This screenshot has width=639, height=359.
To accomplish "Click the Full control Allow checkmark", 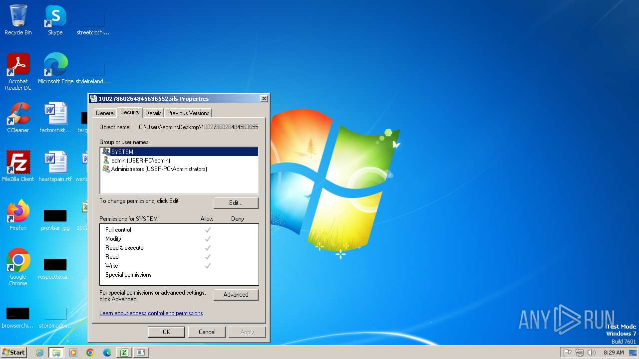I will (208, 230).
